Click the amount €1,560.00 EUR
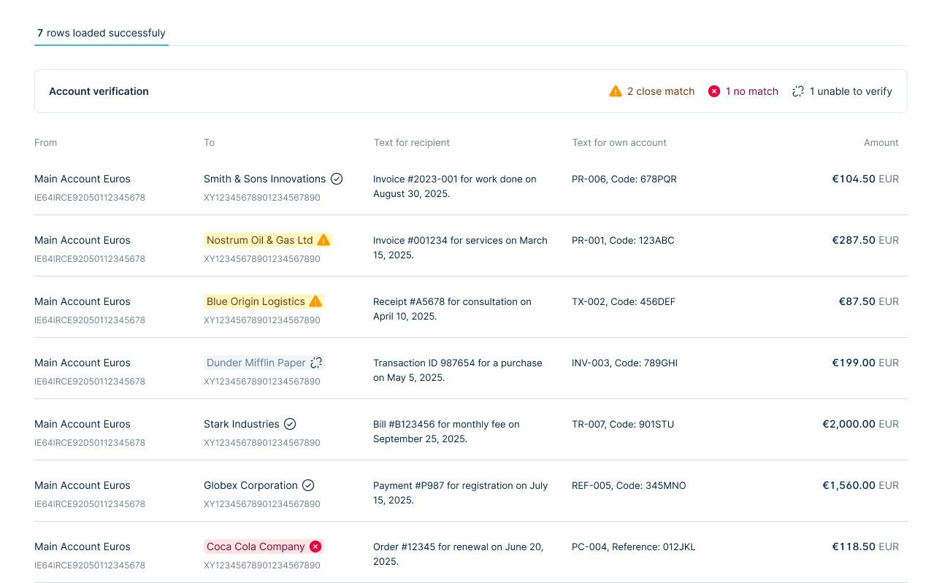The image size is (942, 583). tap(861, 485)
